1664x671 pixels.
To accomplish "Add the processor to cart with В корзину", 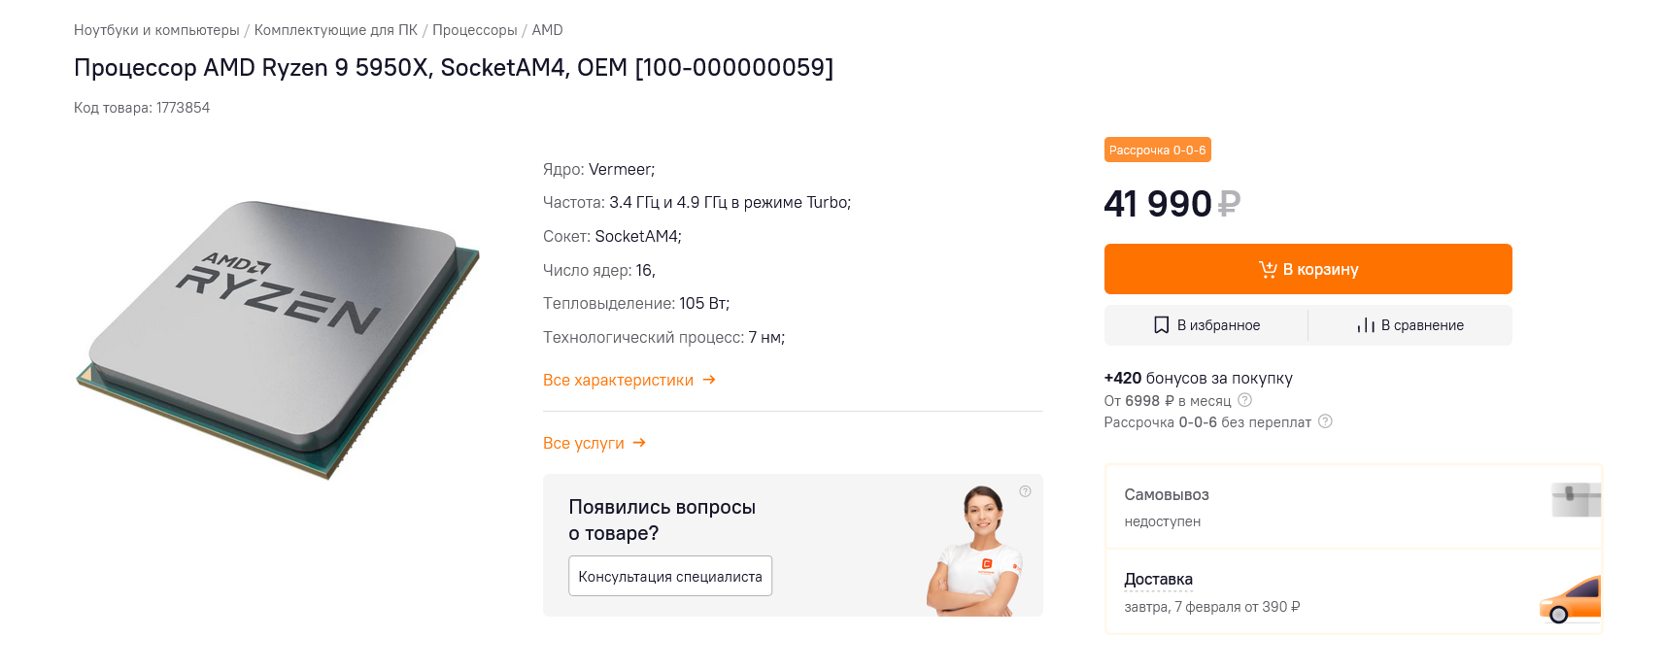I will pyautogui.click(x=1307, y=269).
